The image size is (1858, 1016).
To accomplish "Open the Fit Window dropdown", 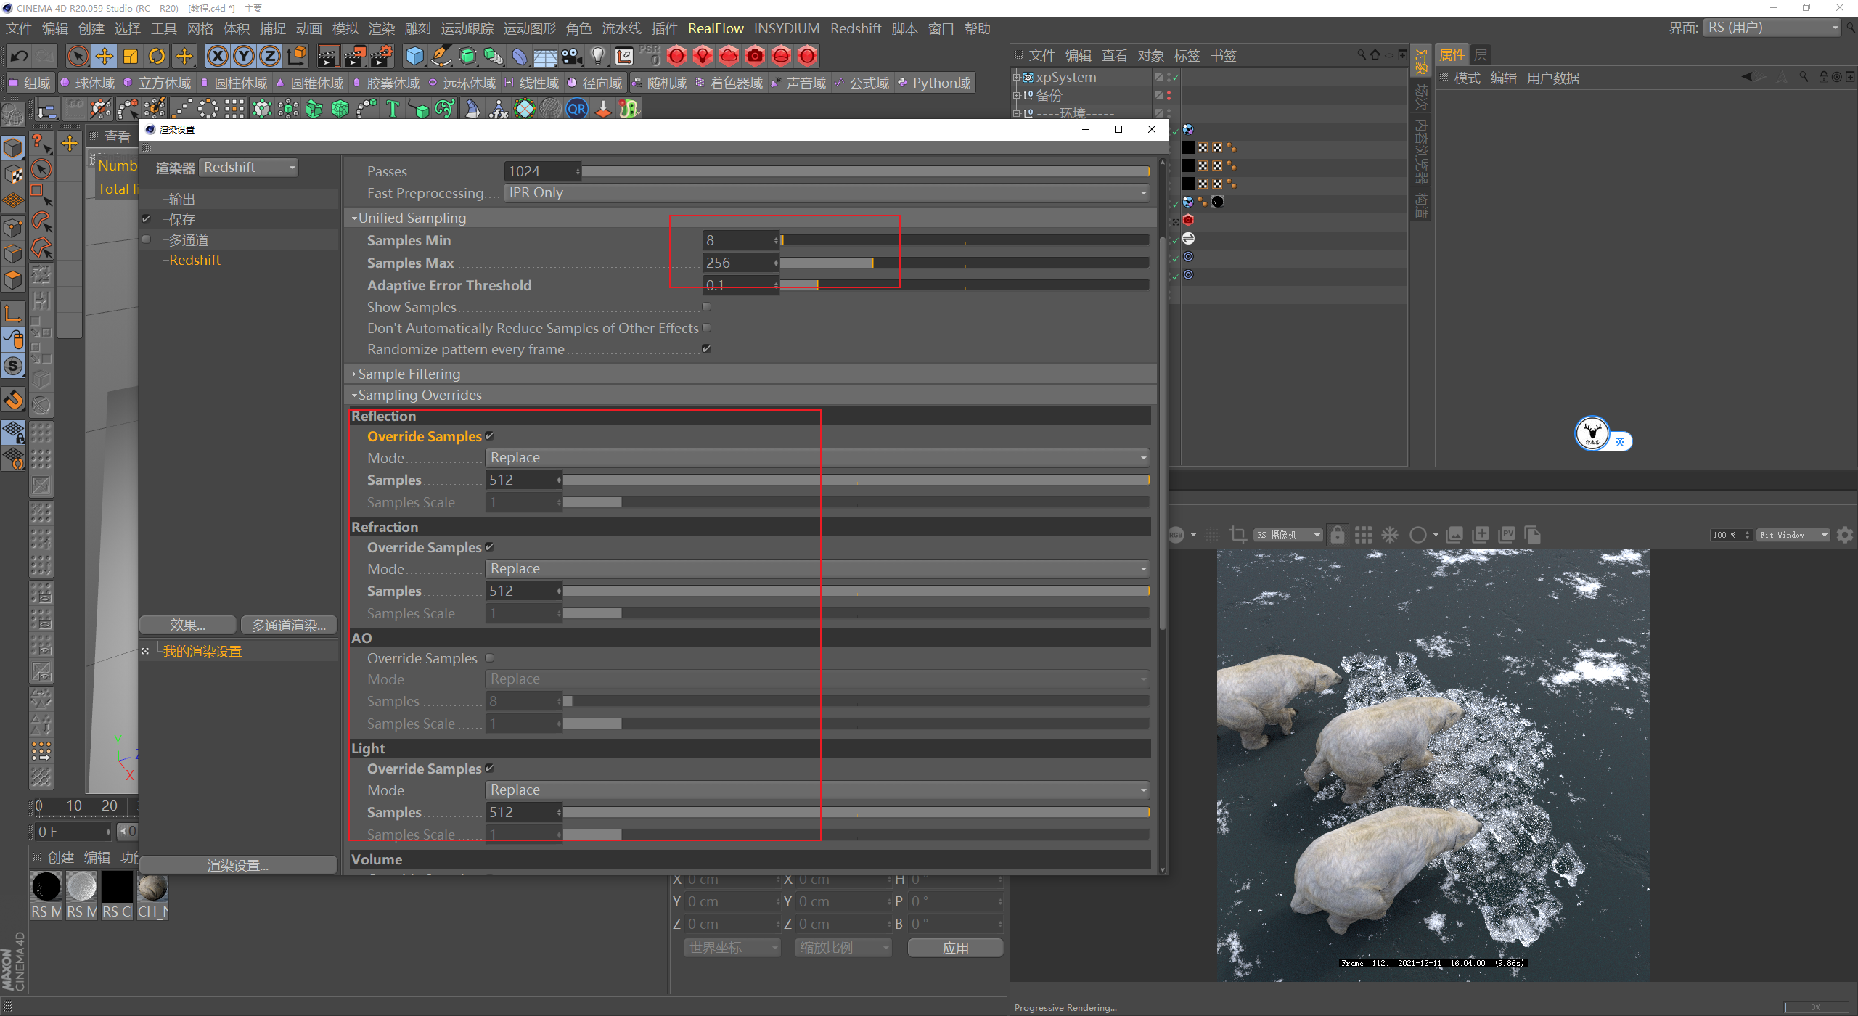I will click(1793, 535).
